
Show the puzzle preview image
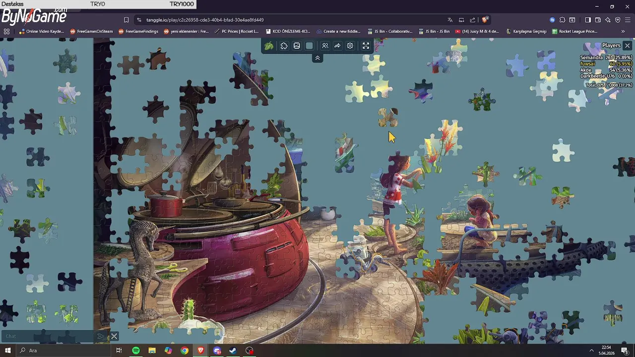297,46
